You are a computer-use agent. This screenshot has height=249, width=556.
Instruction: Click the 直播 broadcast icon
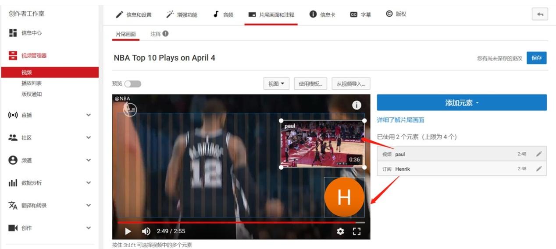[13, 115]
